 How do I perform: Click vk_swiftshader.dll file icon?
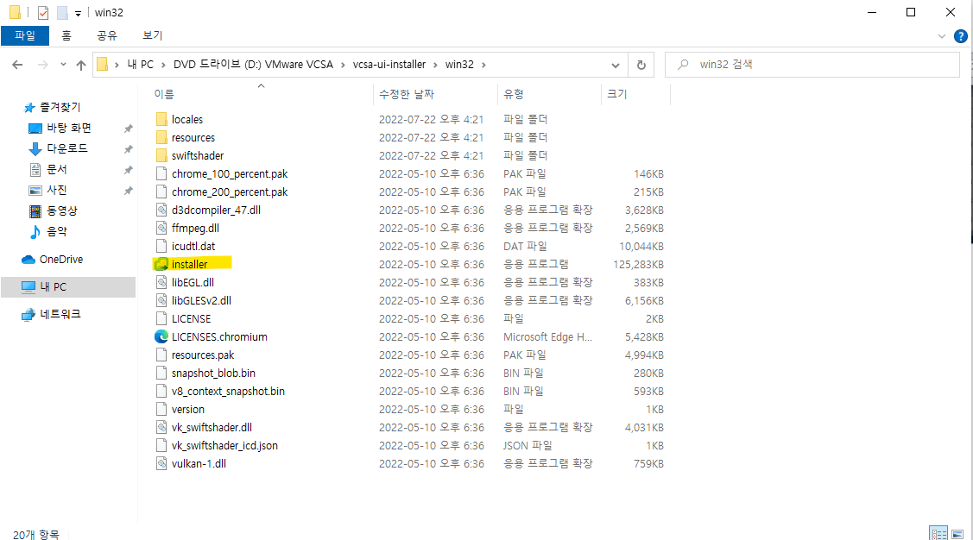(161, 427)
